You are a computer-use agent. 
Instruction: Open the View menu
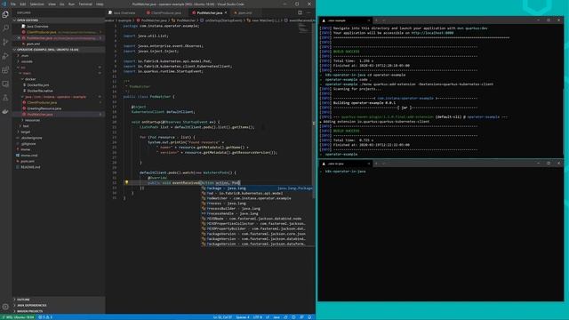(52, 4)
